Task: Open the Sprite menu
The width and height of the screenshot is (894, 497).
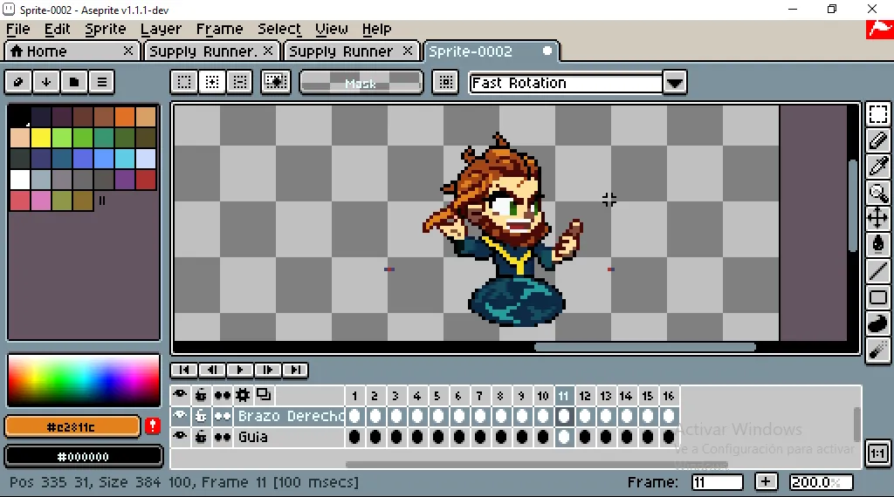Action: [x=106, y=29]
